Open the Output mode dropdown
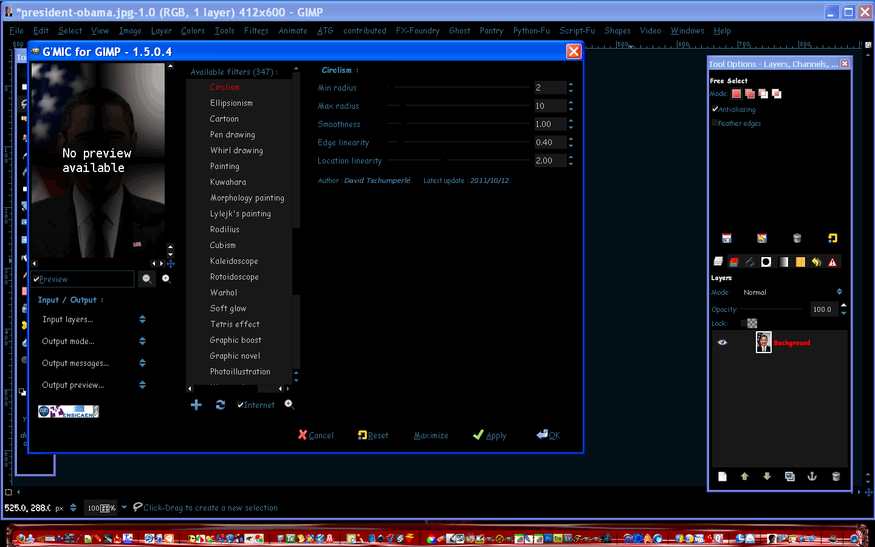The height and width of the screenshot is (547, 875). click(94, 341)
